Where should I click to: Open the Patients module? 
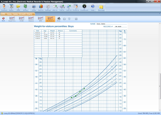(4, 8)
